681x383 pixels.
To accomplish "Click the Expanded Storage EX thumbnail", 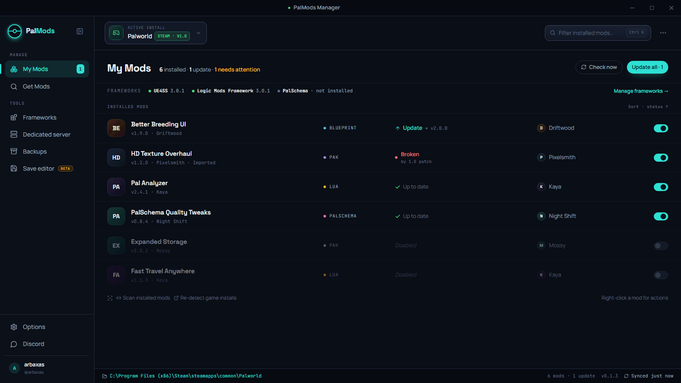I will pos(116,246).
